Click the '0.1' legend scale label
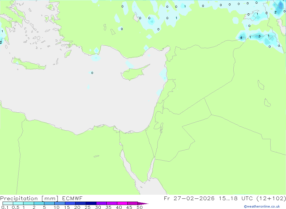 click(x=5, y=207)
